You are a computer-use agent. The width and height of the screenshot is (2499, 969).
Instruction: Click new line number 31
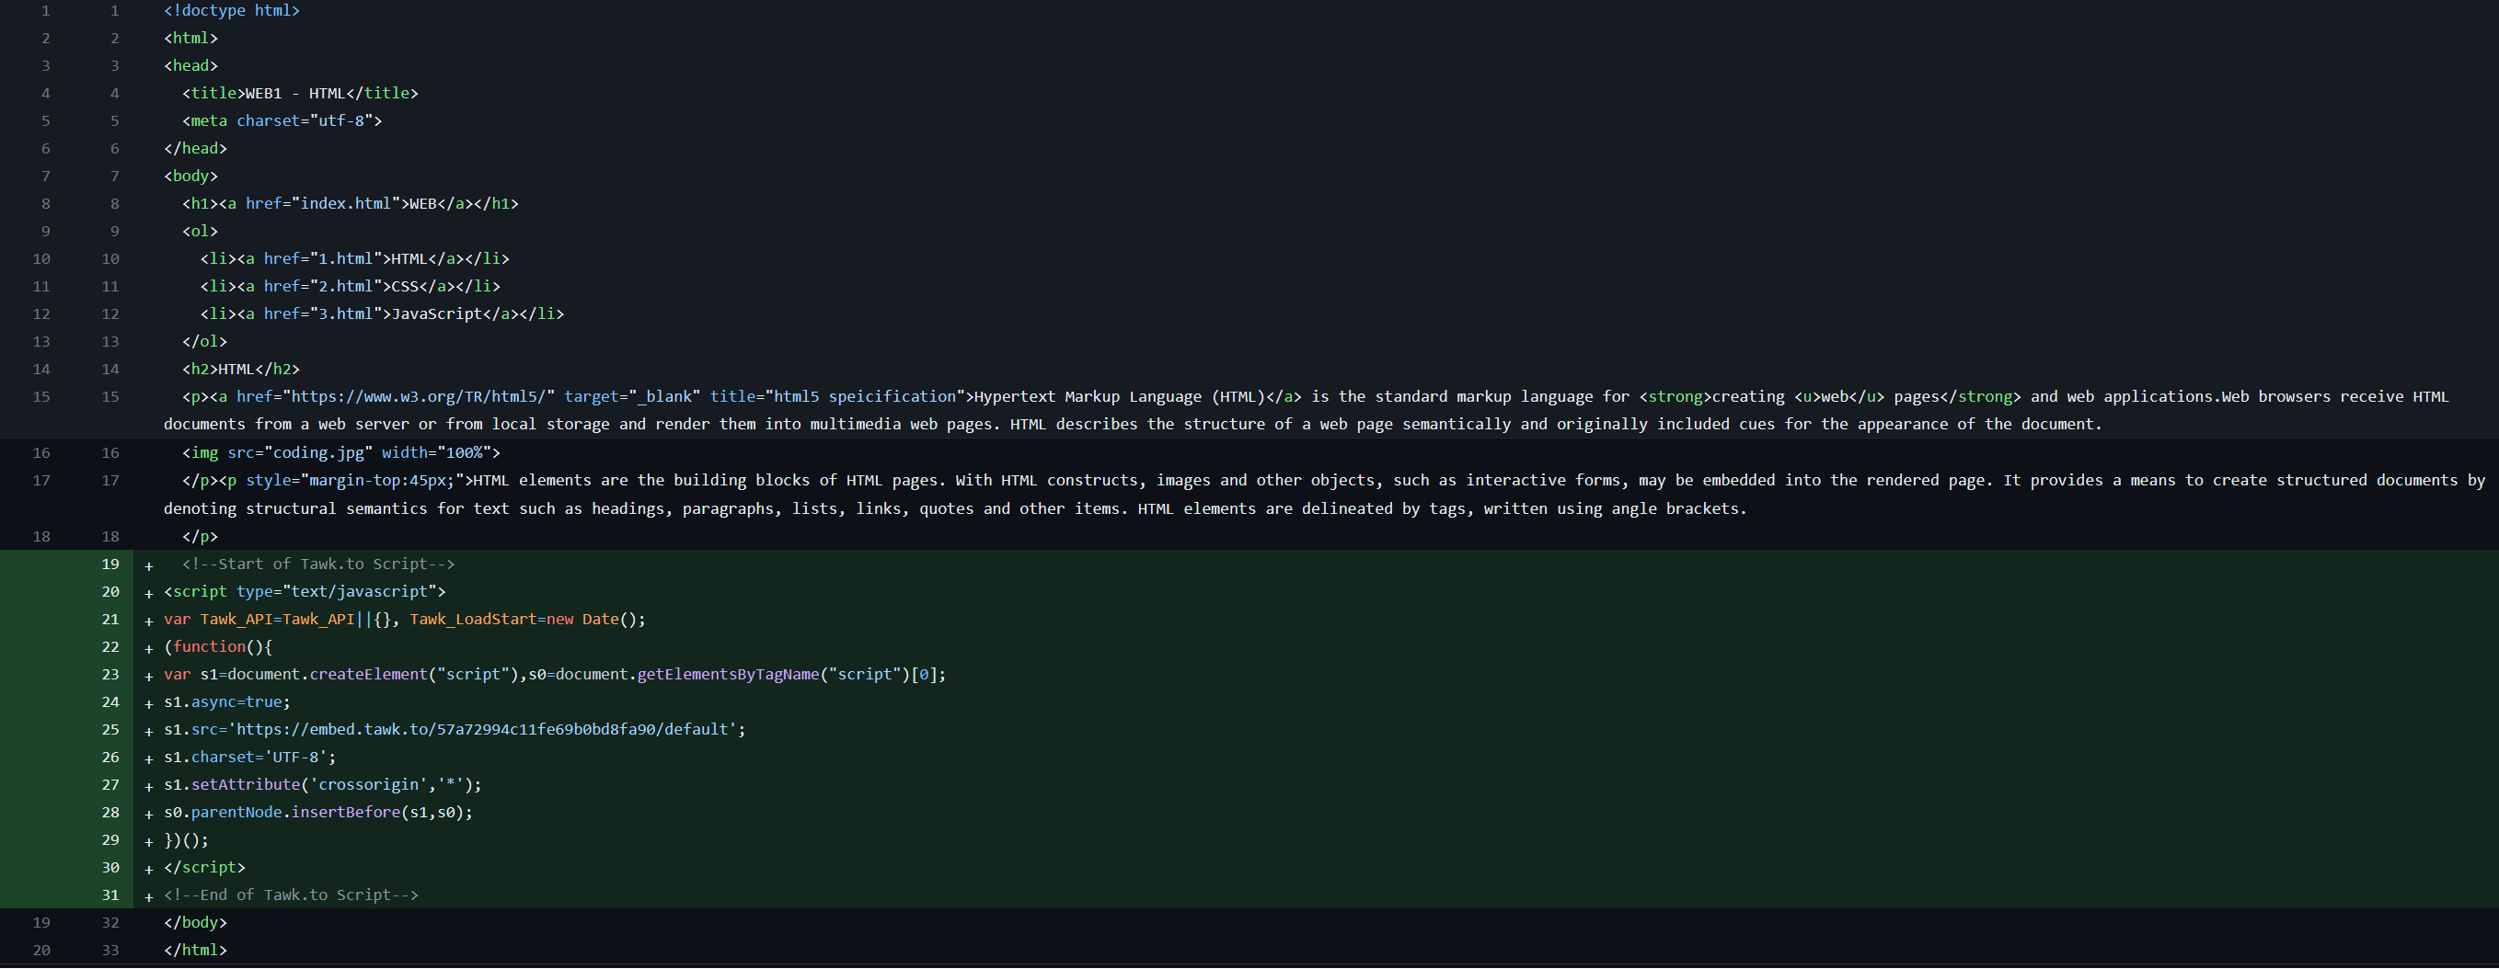pos(110,895)
